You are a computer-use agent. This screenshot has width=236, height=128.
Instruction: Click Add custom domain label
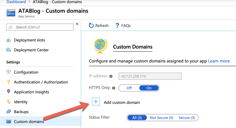pyautogui.click(x=122, y=102)
